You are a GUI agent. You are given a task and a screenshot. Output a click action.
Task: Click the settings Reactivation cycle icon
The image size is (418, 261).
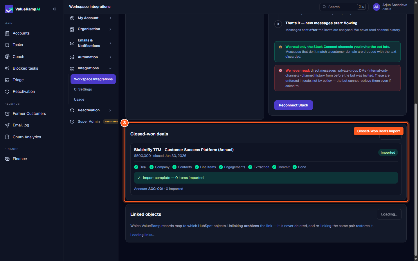pyautogui.click(x=72, y=110)
